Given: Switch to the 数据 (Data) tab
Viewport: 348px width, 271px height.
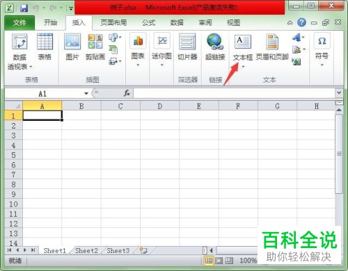Looking at the screenshot, I should coord(177,23).
